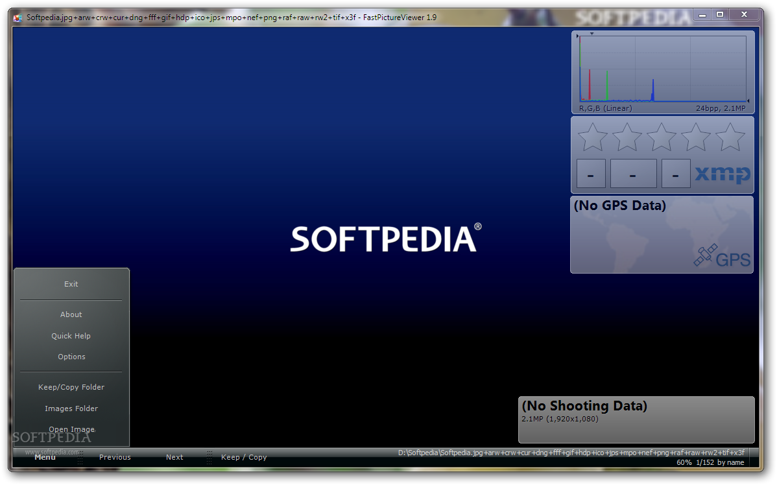This screenshot has height=485, width=777.
Task: Set rating to the second star
Action: coord(627,137)
